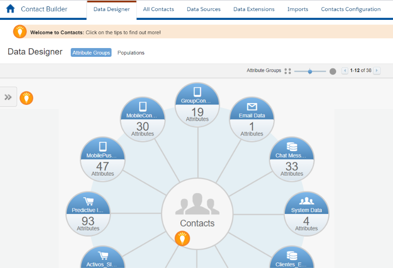Click the small dots zoom-out icon
The image size is (393, 268).
click(x=288, y=71)
